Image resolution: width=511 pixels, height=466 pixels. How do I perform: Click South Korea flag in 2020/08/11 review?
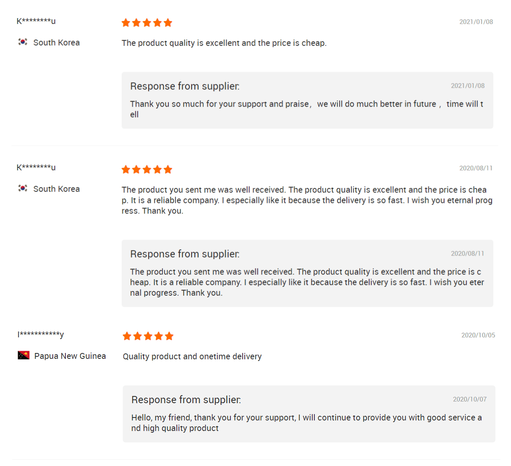(23, 188)
